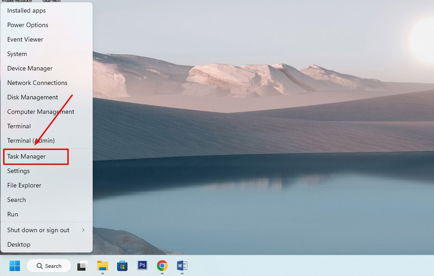Image resolution: width=434 pixels, height=276 pixels.
Task: Open the Microsoft Store
Action: pos(122,266)
